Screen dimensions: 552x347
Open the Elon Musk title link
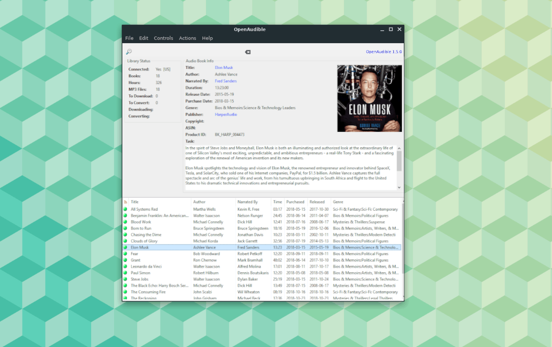pos(224,67)
